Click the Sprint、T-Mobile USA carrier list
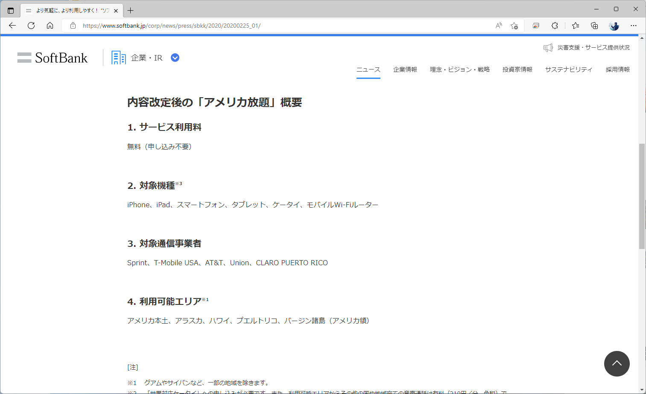Image resolution: width=646 pixels, height=394 pixels. tap(228, 263)
